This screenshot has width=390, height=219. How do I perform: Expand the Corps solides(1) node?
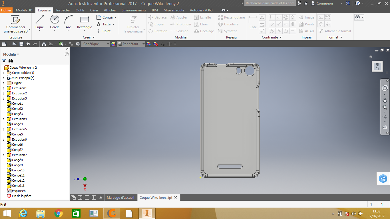click(4, 73)
